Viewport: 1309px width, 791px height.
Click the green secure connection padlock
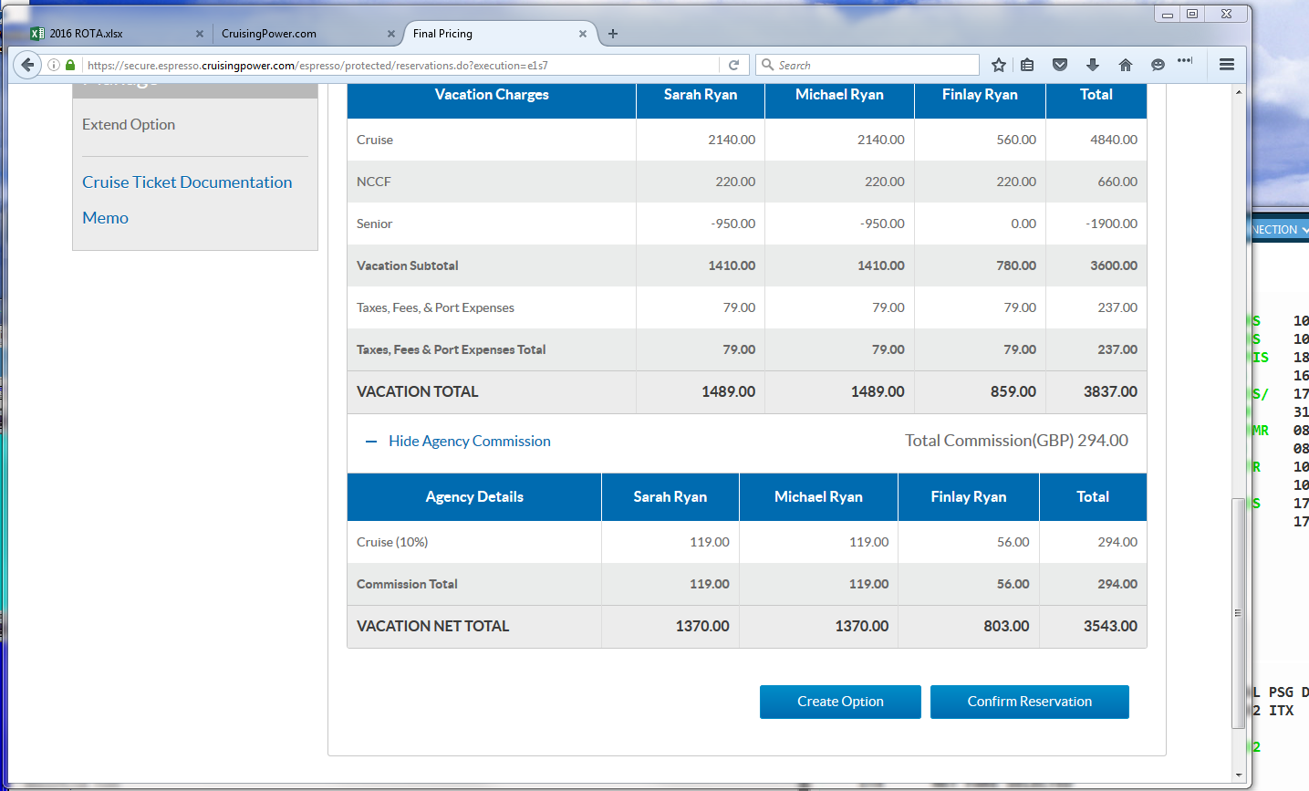70,65
